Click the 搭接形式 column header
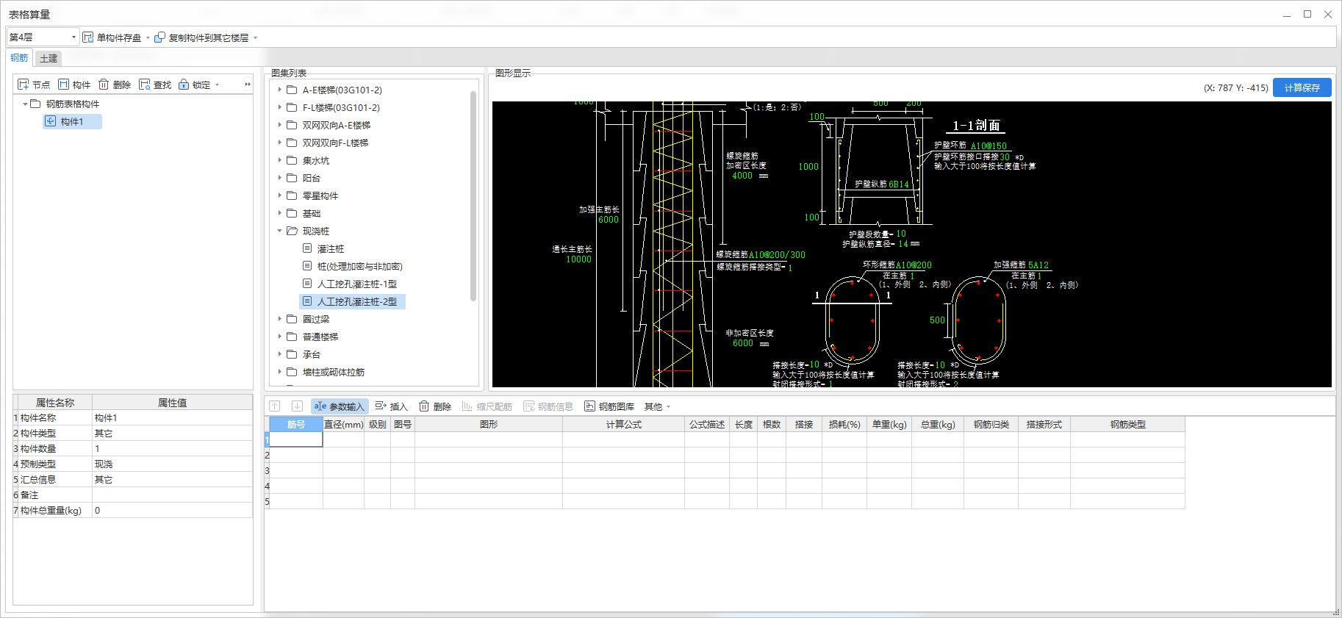This screenshot has width=1342, height=618. click(x=1044, y=424)
